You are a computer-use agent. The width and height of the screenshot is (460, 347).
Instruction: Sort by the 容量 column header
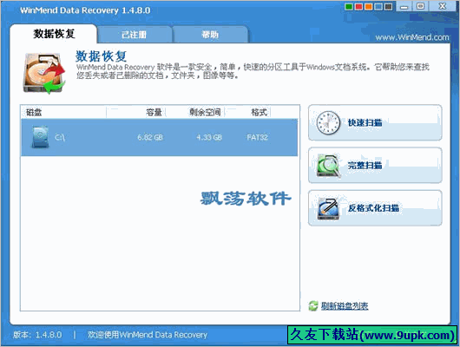pyautogui.click(x=154, y=112)
